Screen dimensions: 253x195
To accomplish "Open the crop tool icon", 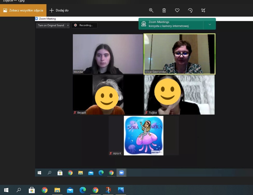I will pos(203,10).
